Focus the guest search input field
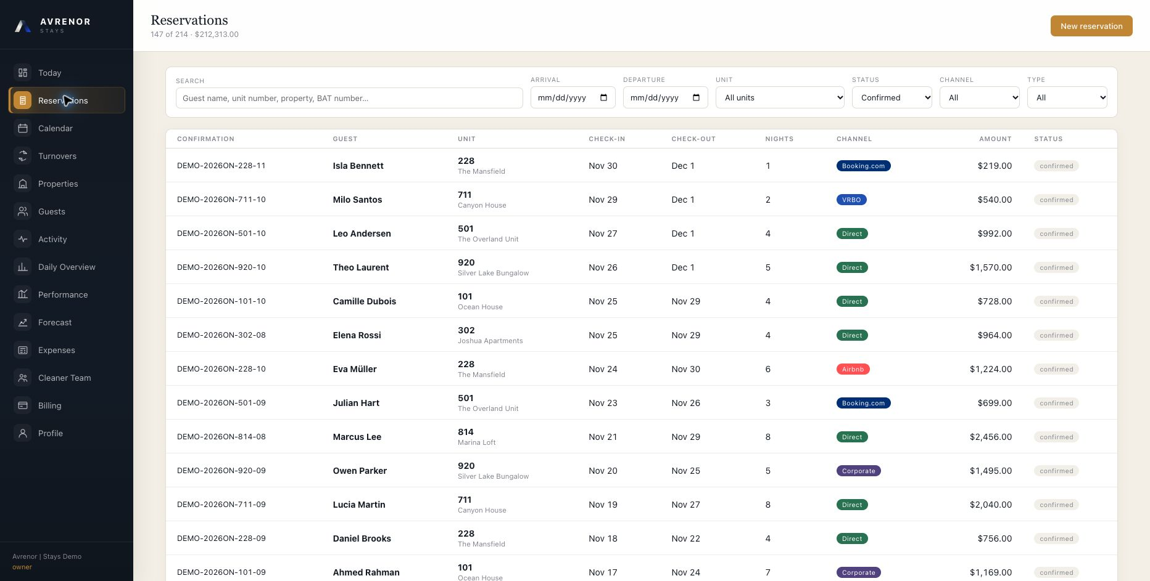Screen dimensions: 1150x581 (x=349, y=98)
